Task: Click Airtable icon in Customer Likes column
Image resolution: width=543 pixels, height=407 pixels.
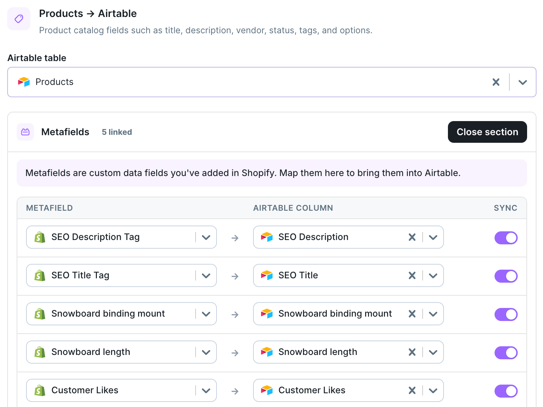Action: point(267,390)
